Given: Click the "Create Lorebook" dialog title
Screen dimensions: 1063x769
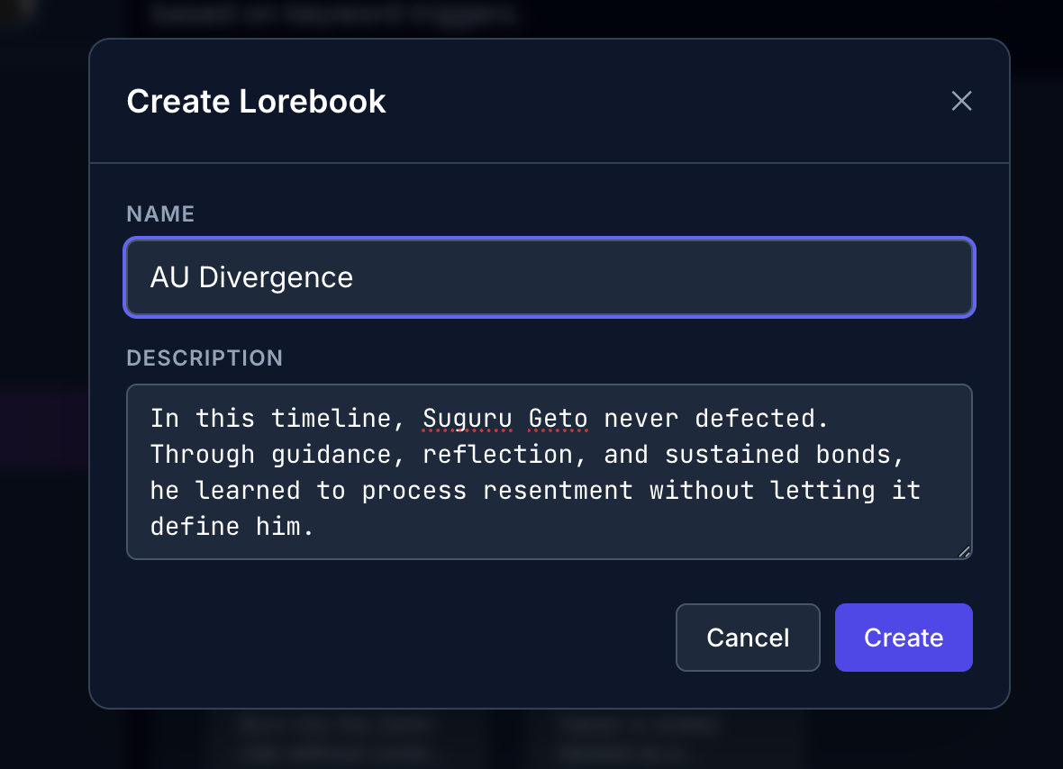Looking at the screenshot, I should (x=256, y=102).
